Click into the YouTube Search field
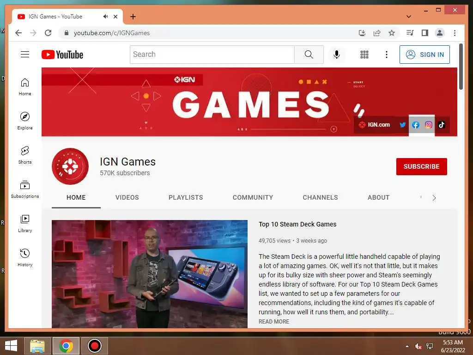The image size is (473, 355). pos(212,55)
